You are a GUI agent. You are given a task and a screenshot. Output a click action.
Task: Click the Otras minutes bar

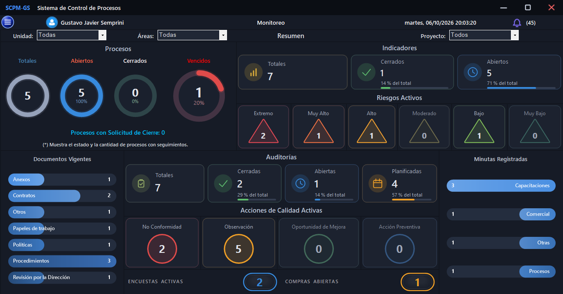(501, 243)
